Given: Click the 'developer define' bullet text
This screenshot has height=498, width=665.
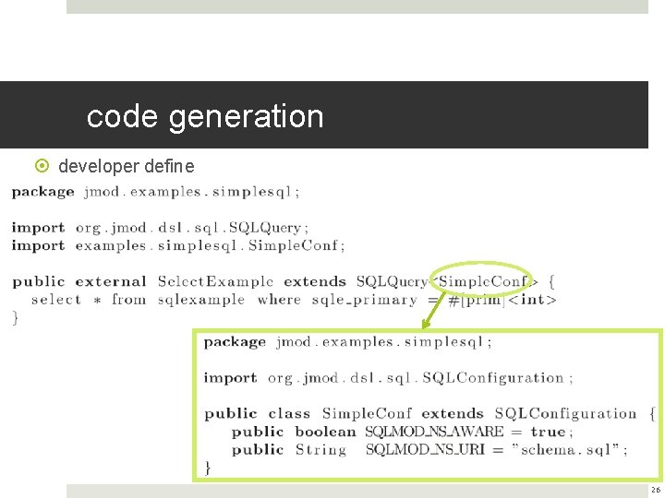Looking at the screenshot, I should coord(127,166).
